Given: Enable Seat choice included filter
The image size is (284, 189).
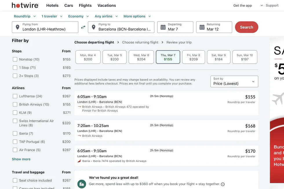Looking at the screenshot, I should coord(15,181).
